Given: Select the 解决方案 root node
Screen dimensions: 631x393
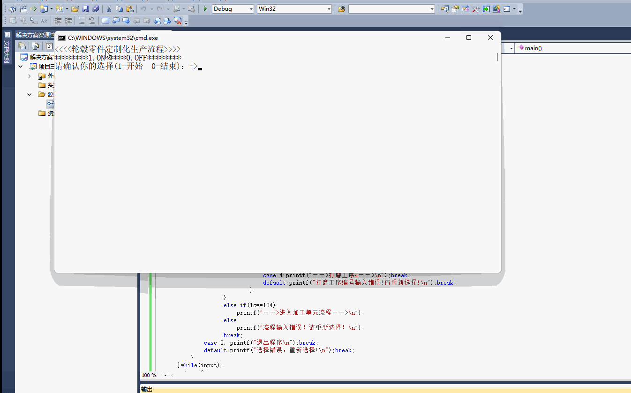Looking at the screenshot, I should [37, 57].
